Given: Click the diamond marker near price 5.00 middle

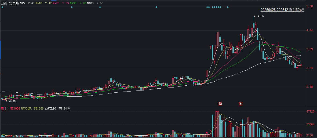Looking at the screenshot, I should point(156,7).
